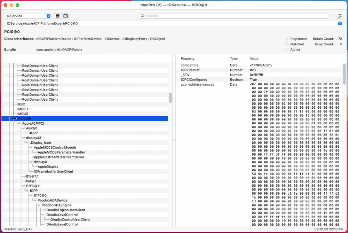Toggle the inspector sidebar icon
Viewport: 348px width, 233px height.
coord(340,16)
